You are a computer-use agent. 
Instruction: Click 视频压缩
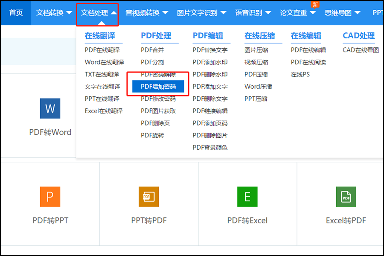tap(256, 62)
